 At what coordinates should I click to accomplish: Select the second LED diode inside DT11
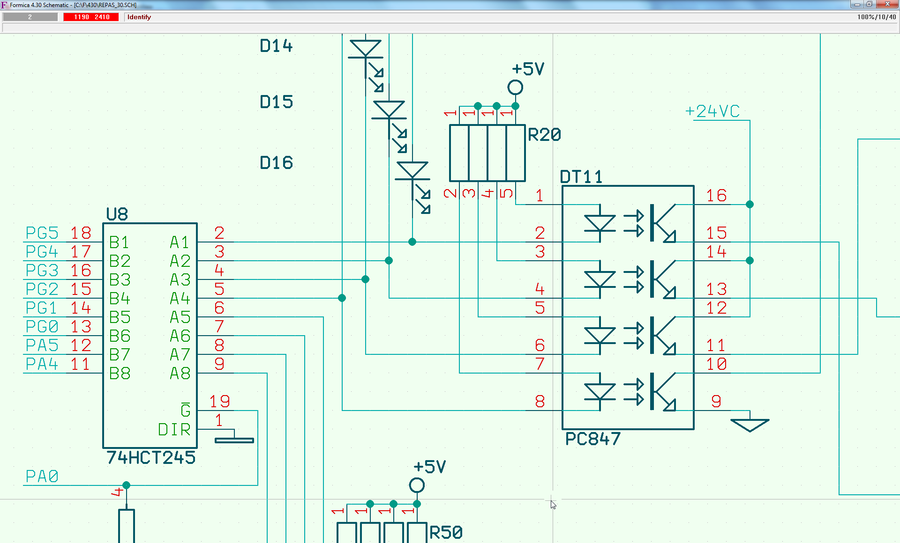pyautogui.click(x=600, y=279)
